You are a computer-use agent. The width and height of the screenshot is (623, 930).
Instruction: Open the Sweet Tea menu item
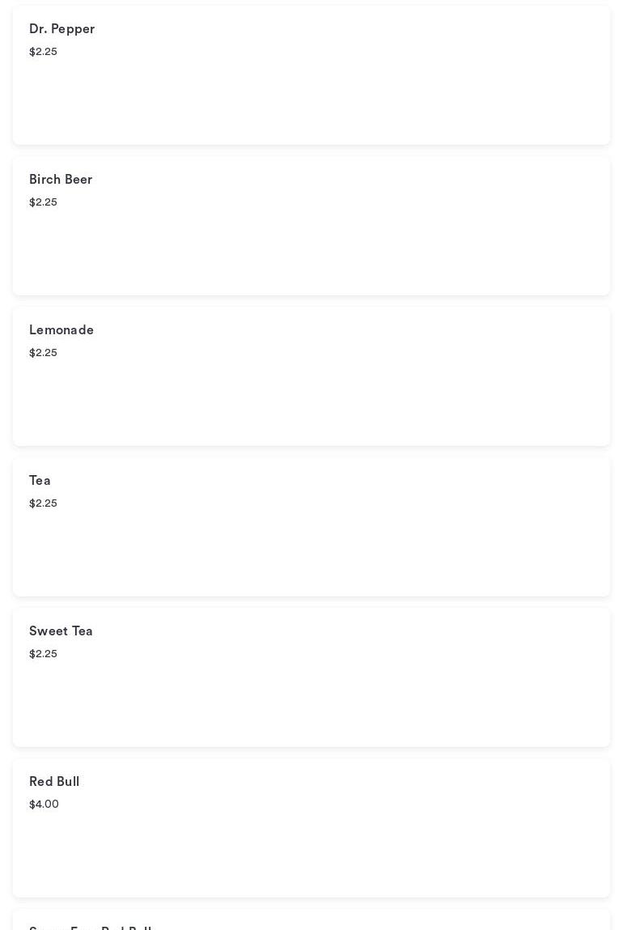61,631
